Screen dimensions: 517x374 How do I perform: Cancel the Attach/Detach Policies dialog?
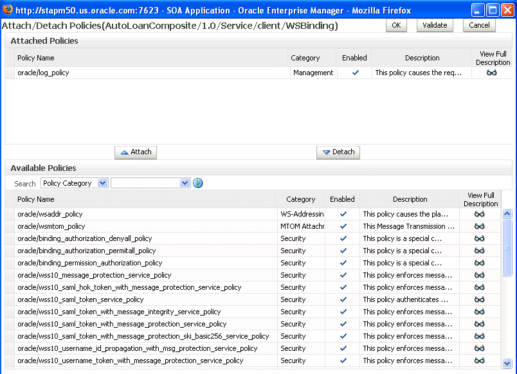pyautogui.click(x=479, y=25)
